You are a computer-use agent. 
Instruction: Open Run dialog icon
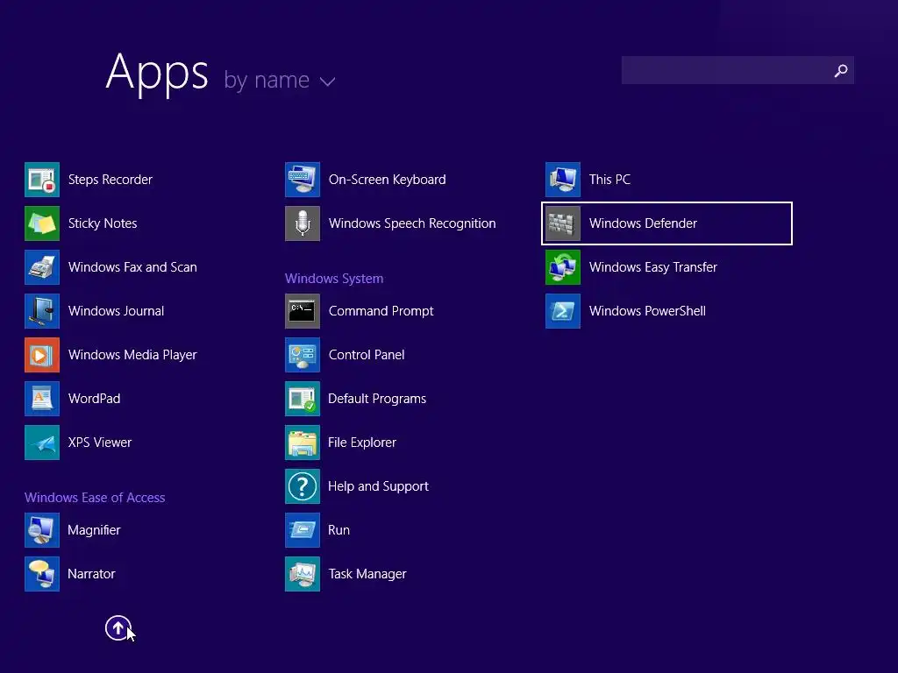click(x=303, y=530)
